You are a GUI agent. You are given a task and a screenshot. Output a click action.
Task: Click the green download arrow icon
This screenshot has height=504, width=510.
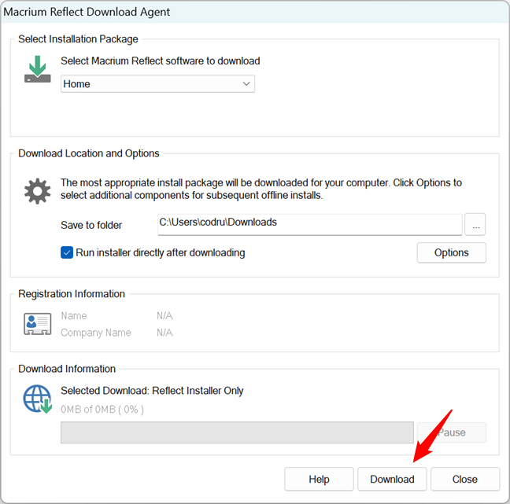(37, 69)
